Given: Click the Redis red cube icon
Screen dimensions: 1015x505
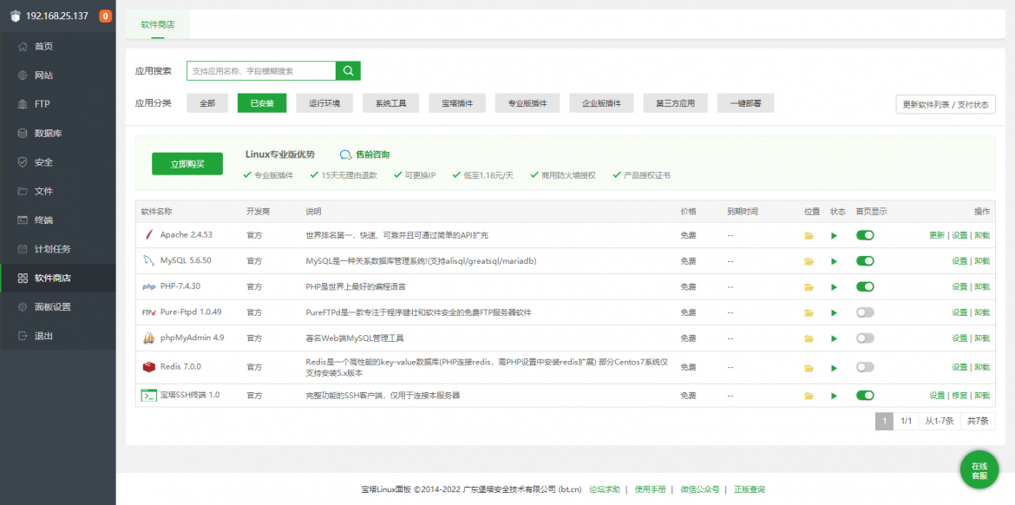Looking at the screenshot, I should (x=149, y=367).
